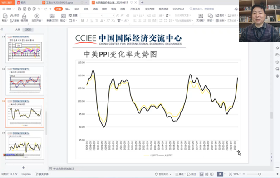Insert a Text Box from ribbon
The width and height of the screenshot is (280, 178).
point(201,16)
